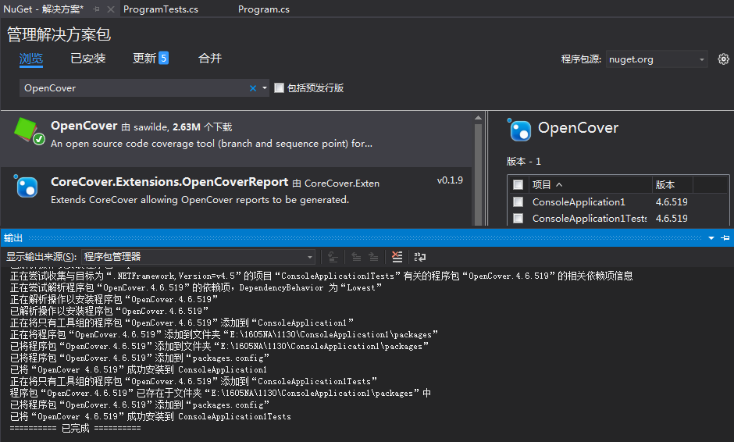Clear the OpenCover search text
Screen dimensions: 734x442
(253, 88)
